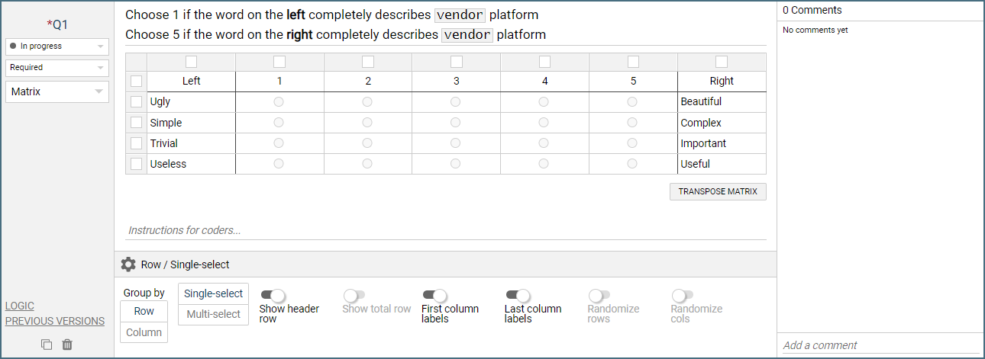Select the Multi-select option

[x=213, y=314]
